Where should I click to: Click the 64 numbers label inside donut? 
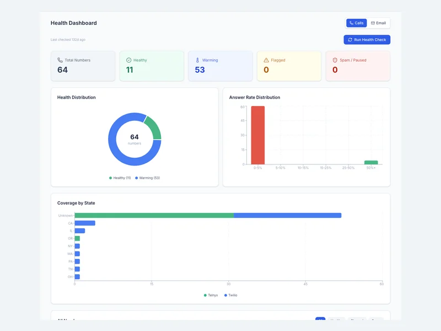coord(135,139)
